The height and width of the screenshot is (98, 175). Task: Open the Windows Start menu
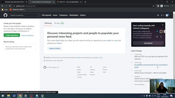coord(3,96)
